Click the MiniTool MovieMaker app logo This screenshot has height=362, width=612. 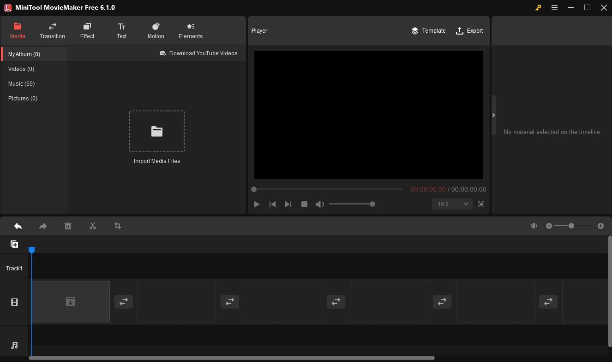8,7
